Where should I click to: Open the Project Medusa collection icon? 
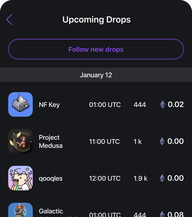tap(20, 141)
